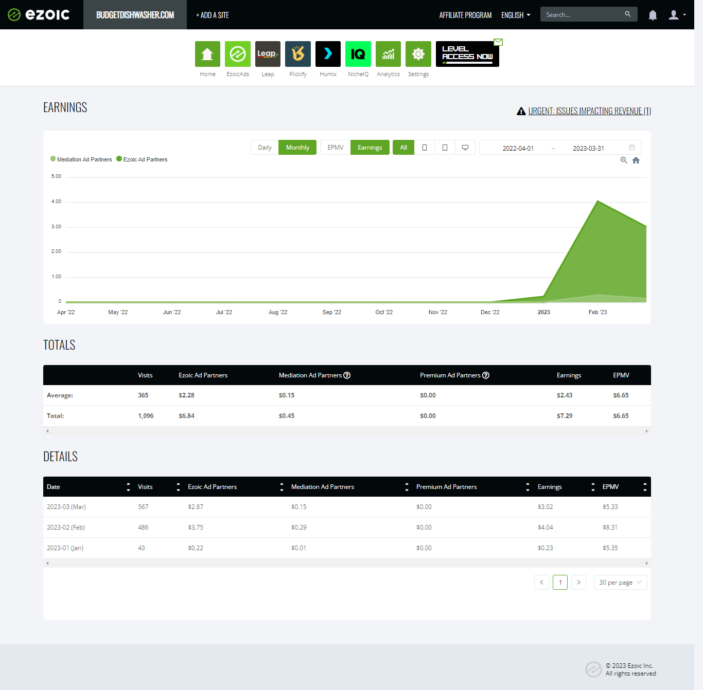Click Premium Ad Partners help icon in Totals
Viewport: 703px width, 690px height.
pyautogui.click(x=486, y=375)
